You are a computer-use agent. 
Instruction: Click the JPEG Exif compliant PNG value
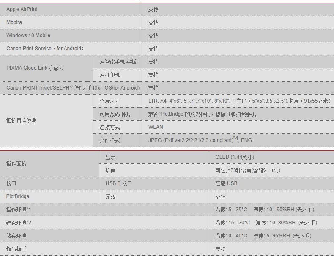[x=200, y=139]
